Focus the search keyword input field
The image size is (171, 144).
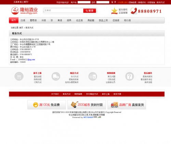click(64, 11)
